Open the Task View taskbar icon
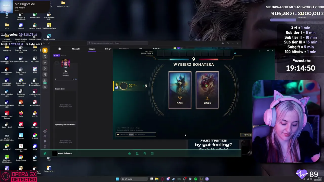The width and height of the screenshot is (324, 182). click(x=151, y=179)
